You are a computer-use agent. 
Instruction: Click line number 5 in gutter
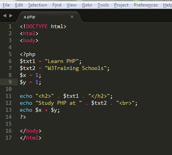click(x=10, y=55)
